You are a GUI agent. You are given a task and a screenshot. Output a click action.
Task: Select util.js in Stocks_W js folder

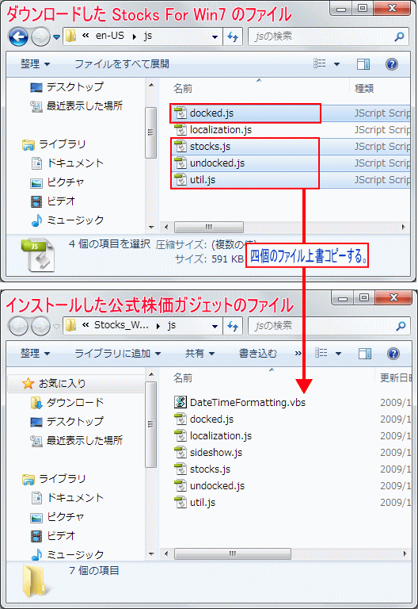(195, 503)
